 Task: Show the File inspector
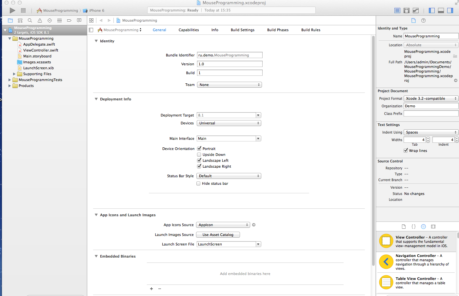click(x=413, y=20)
